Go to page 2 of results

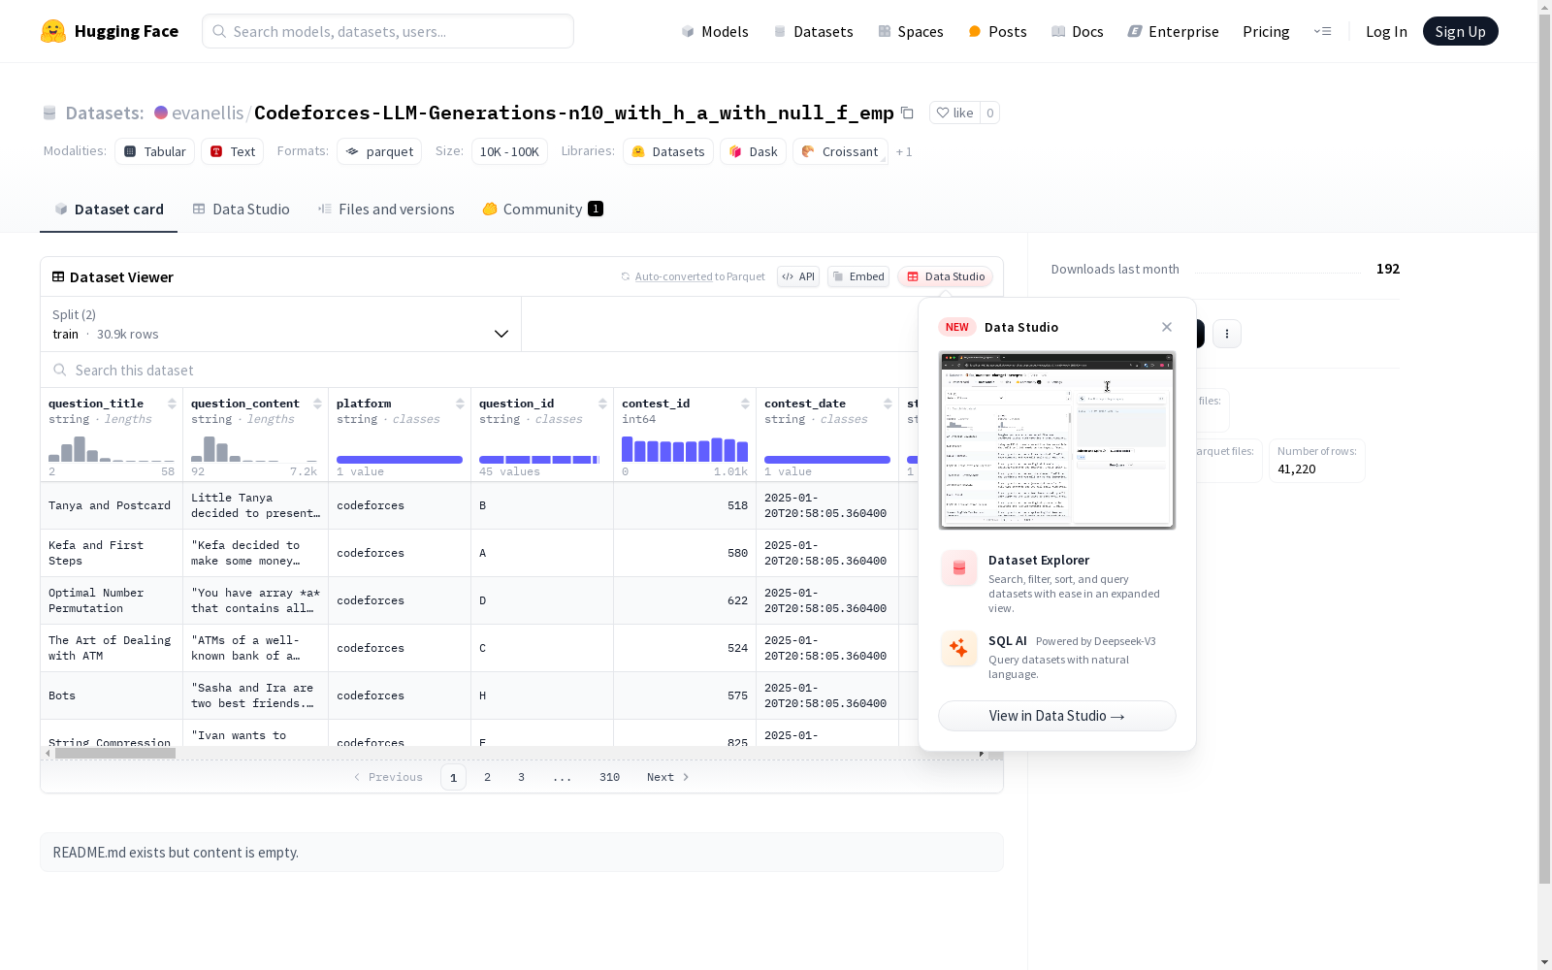coord(487,777)
